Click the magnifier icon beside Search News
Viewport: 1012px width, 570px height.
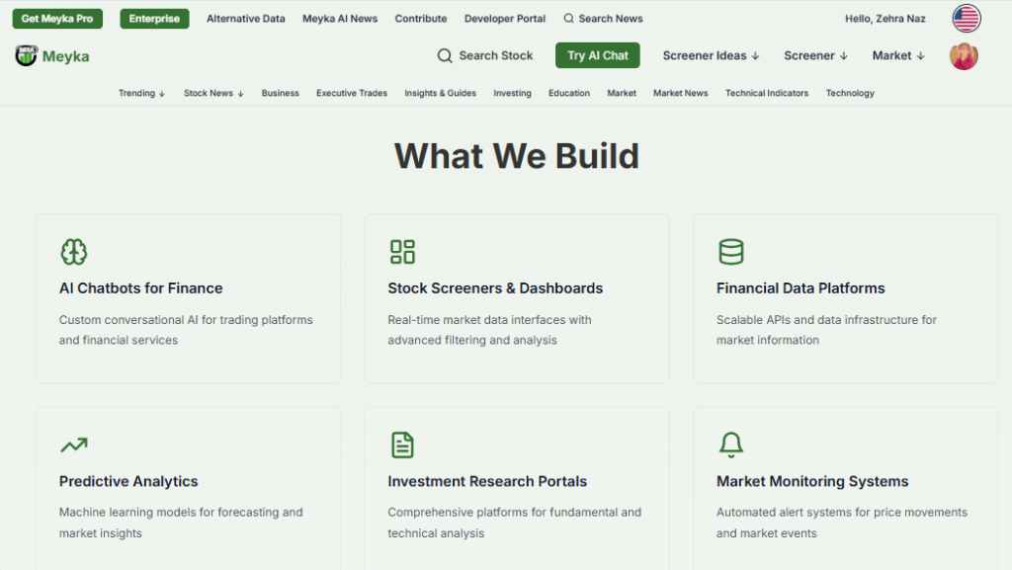click(x=568, y=18)
